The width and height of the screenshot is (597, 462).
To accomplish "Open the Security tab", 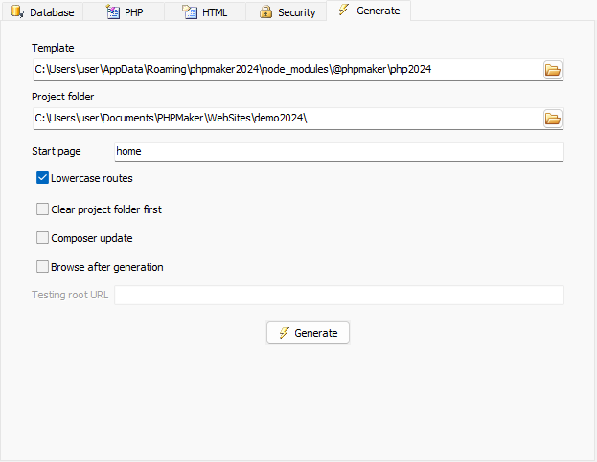I will [x=296, y=12].
